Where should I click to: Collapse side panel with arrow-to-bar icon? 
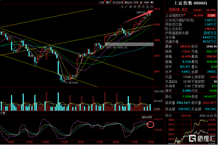[152, 2]
